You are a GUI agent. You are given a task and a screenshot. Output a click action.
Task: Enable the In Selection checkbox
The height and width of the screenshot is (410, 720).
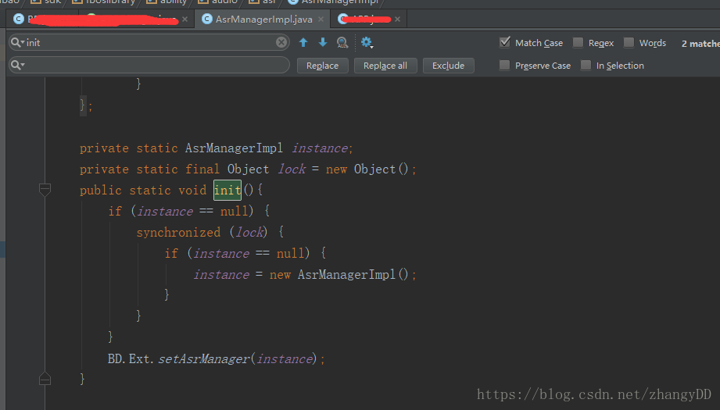pos(586,65)
